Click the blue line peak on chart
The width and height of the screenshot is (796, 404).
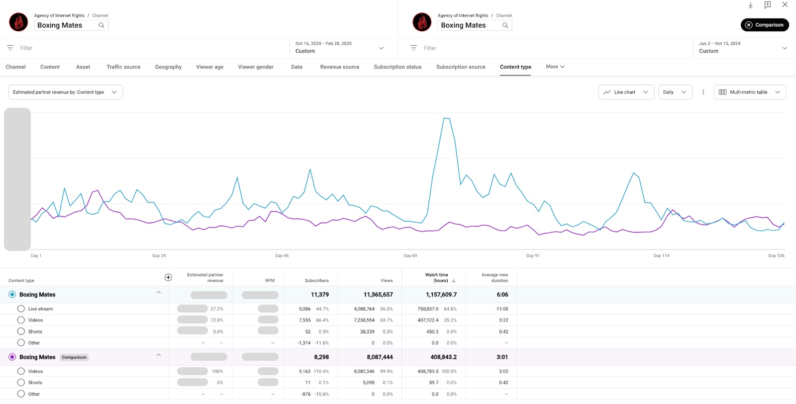click(446, 118)
